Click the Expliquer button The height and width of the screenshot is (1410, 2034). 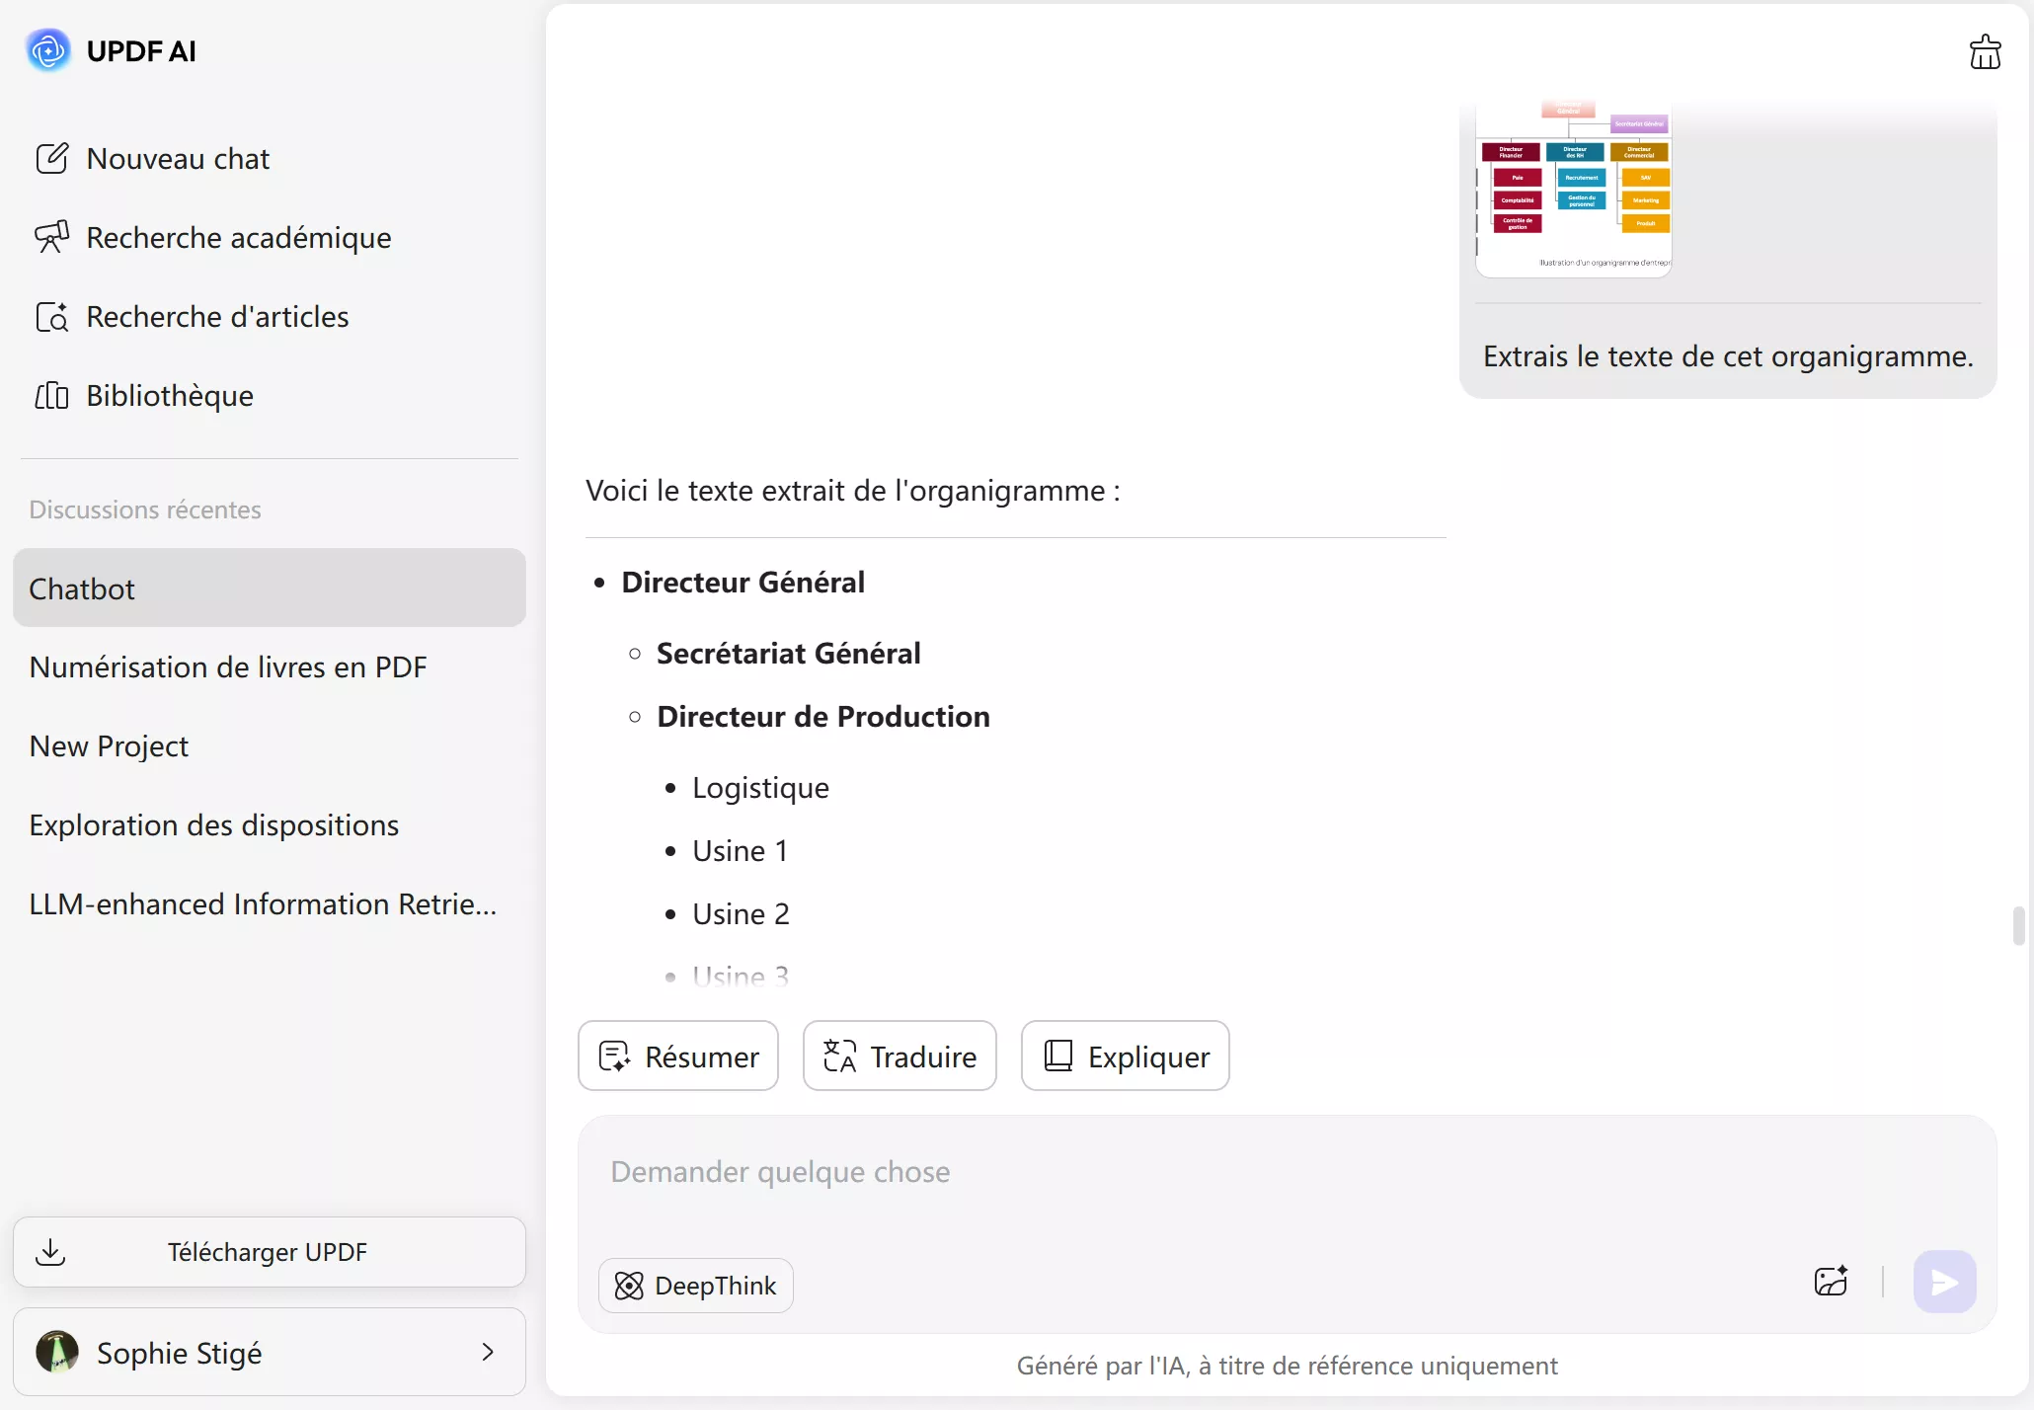tap(1125, 1056)
